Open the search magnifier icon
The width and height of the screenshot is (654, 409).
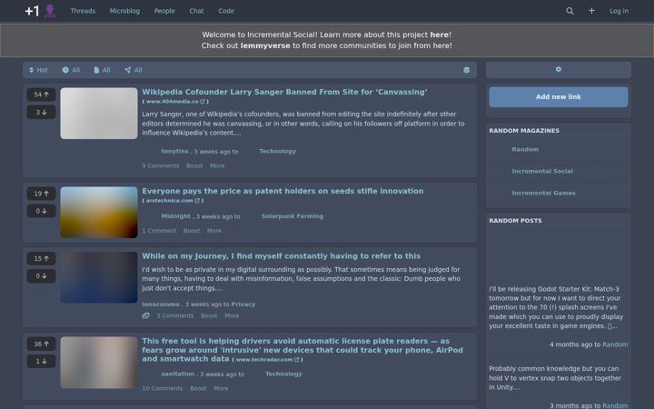(x=570, y=11)
